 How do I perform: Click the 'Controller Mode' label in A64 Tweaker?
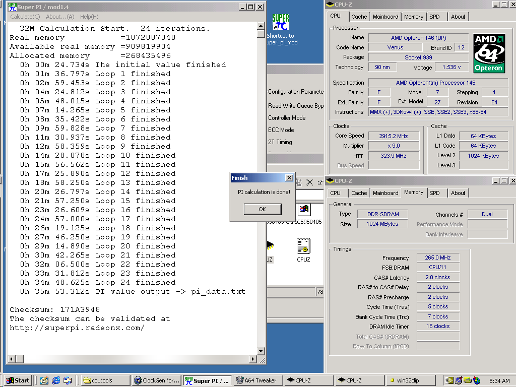tap(287, 118)
